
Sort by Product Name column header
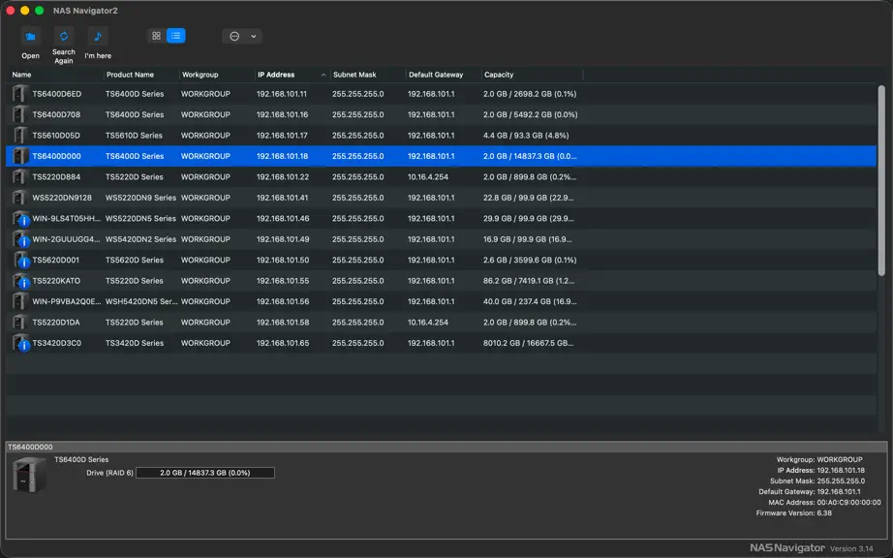tap(130, 75)
